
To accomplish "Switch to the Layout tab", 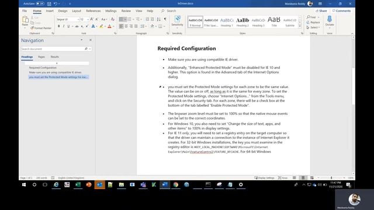I will [77, 11].
